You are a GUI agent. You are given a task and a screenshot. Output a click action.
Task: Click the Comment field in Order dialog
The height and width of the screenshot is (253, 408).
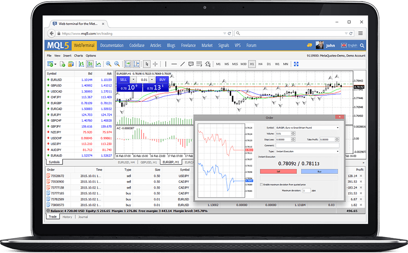(x=307, y=146)
